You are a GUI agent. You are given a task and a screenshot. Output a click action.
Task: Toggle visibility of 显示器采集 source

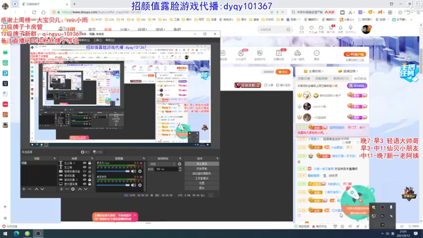[x=85, y=184]
